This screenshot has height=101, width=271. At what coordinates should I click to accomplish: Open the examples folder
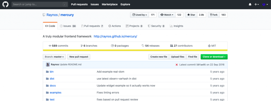click(x=56, y=93)
